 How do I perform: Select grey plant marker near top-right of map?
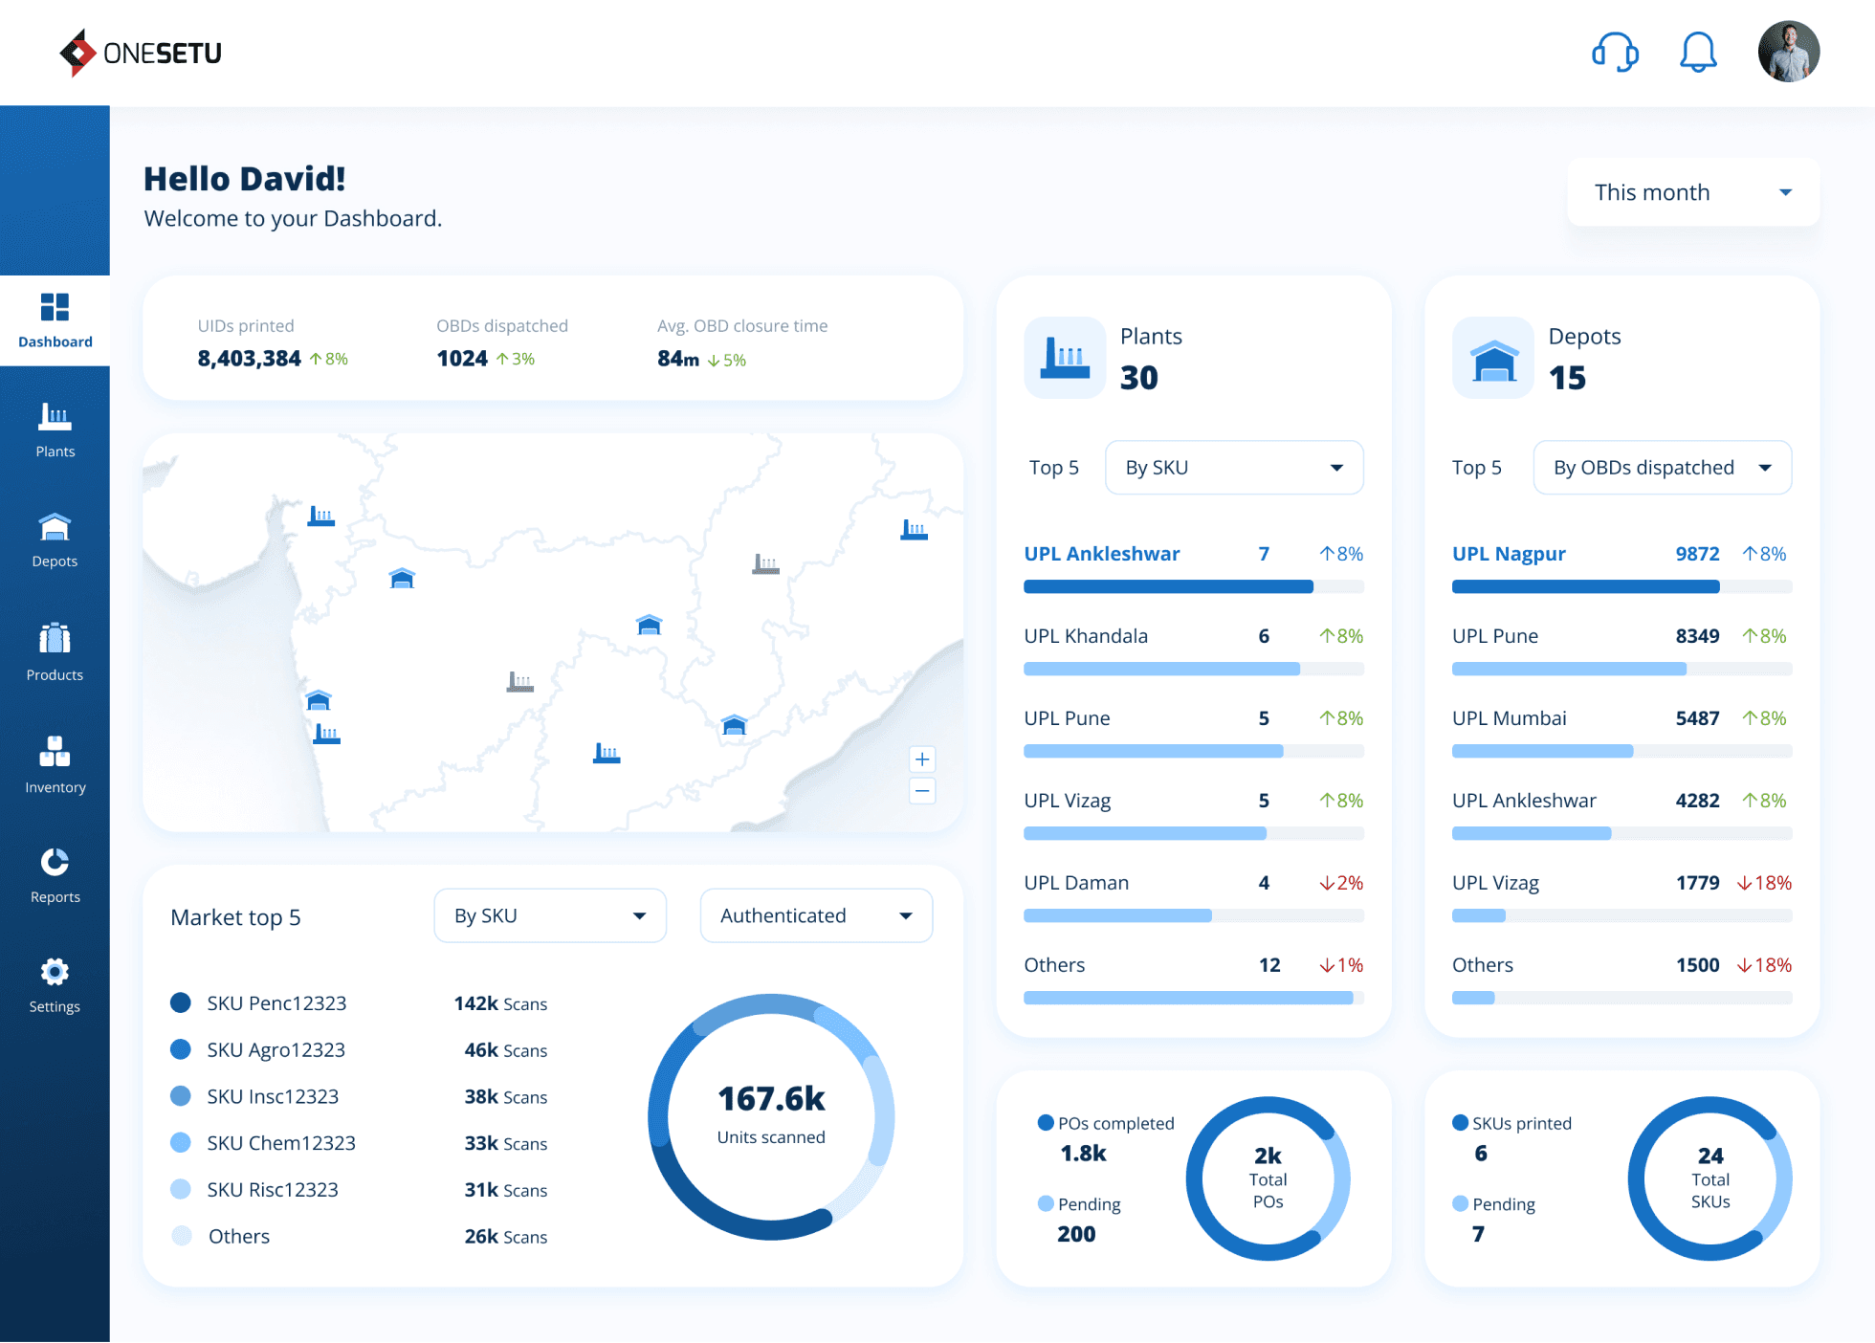765,563
